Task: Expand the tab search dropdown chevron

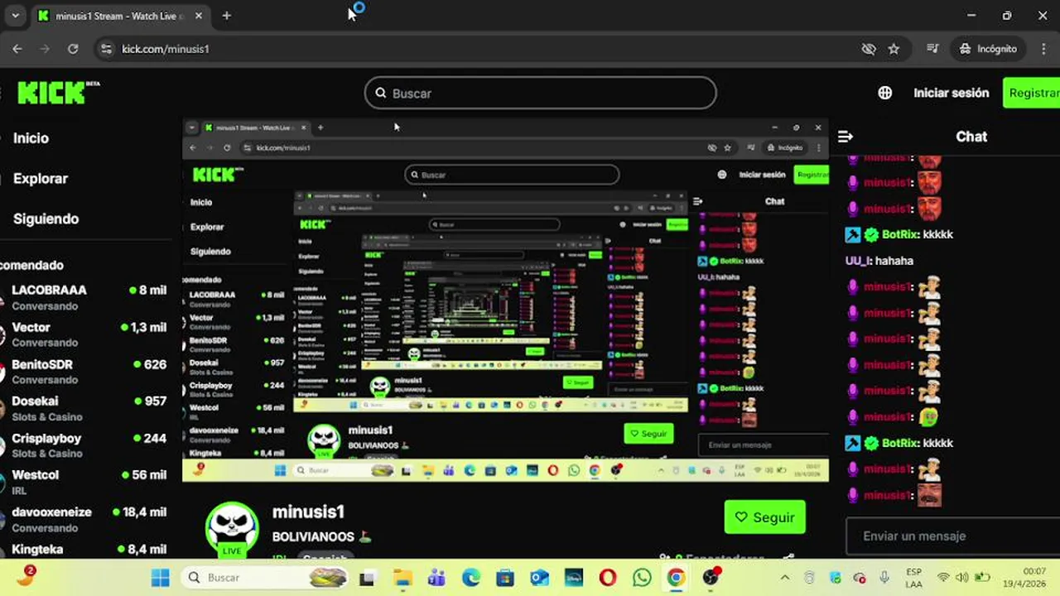Action: 15,16
